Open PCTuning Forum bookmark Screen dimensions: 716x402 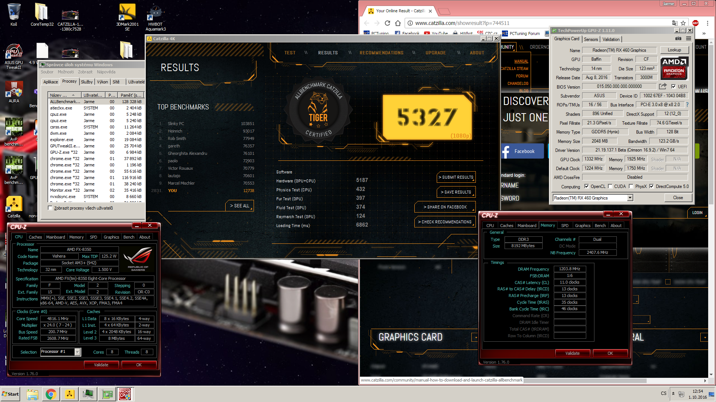(521, 33)
